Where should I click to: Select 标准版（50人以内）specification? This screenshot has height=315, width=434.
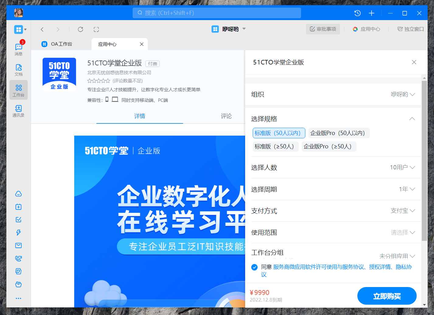[x=279, y=133]
